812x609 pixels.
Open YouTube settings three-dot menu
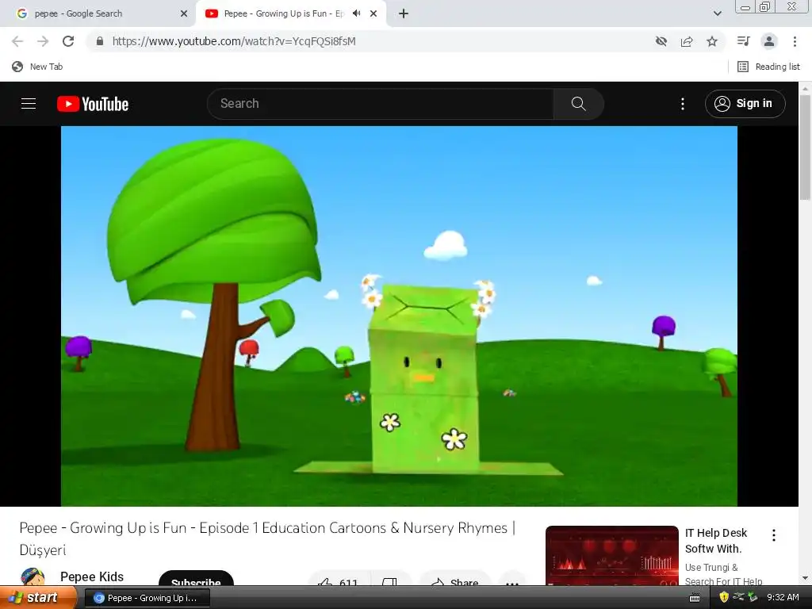(683, 104)
